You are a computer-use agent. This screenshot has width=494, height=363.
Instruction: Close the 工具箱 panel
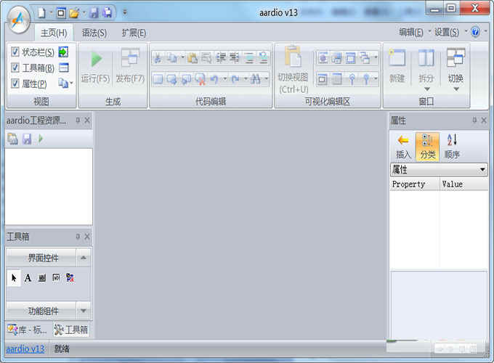pos(87,237)
